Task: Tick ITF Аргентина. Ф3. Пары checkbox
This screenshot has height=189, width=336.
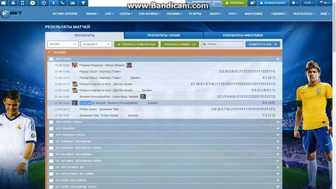Action: [51, 174]
